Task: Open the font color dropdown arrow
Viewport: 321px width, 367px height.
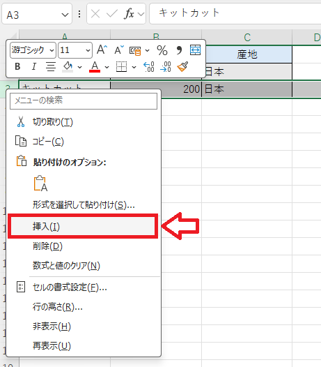Action: (x=107, y=67)
